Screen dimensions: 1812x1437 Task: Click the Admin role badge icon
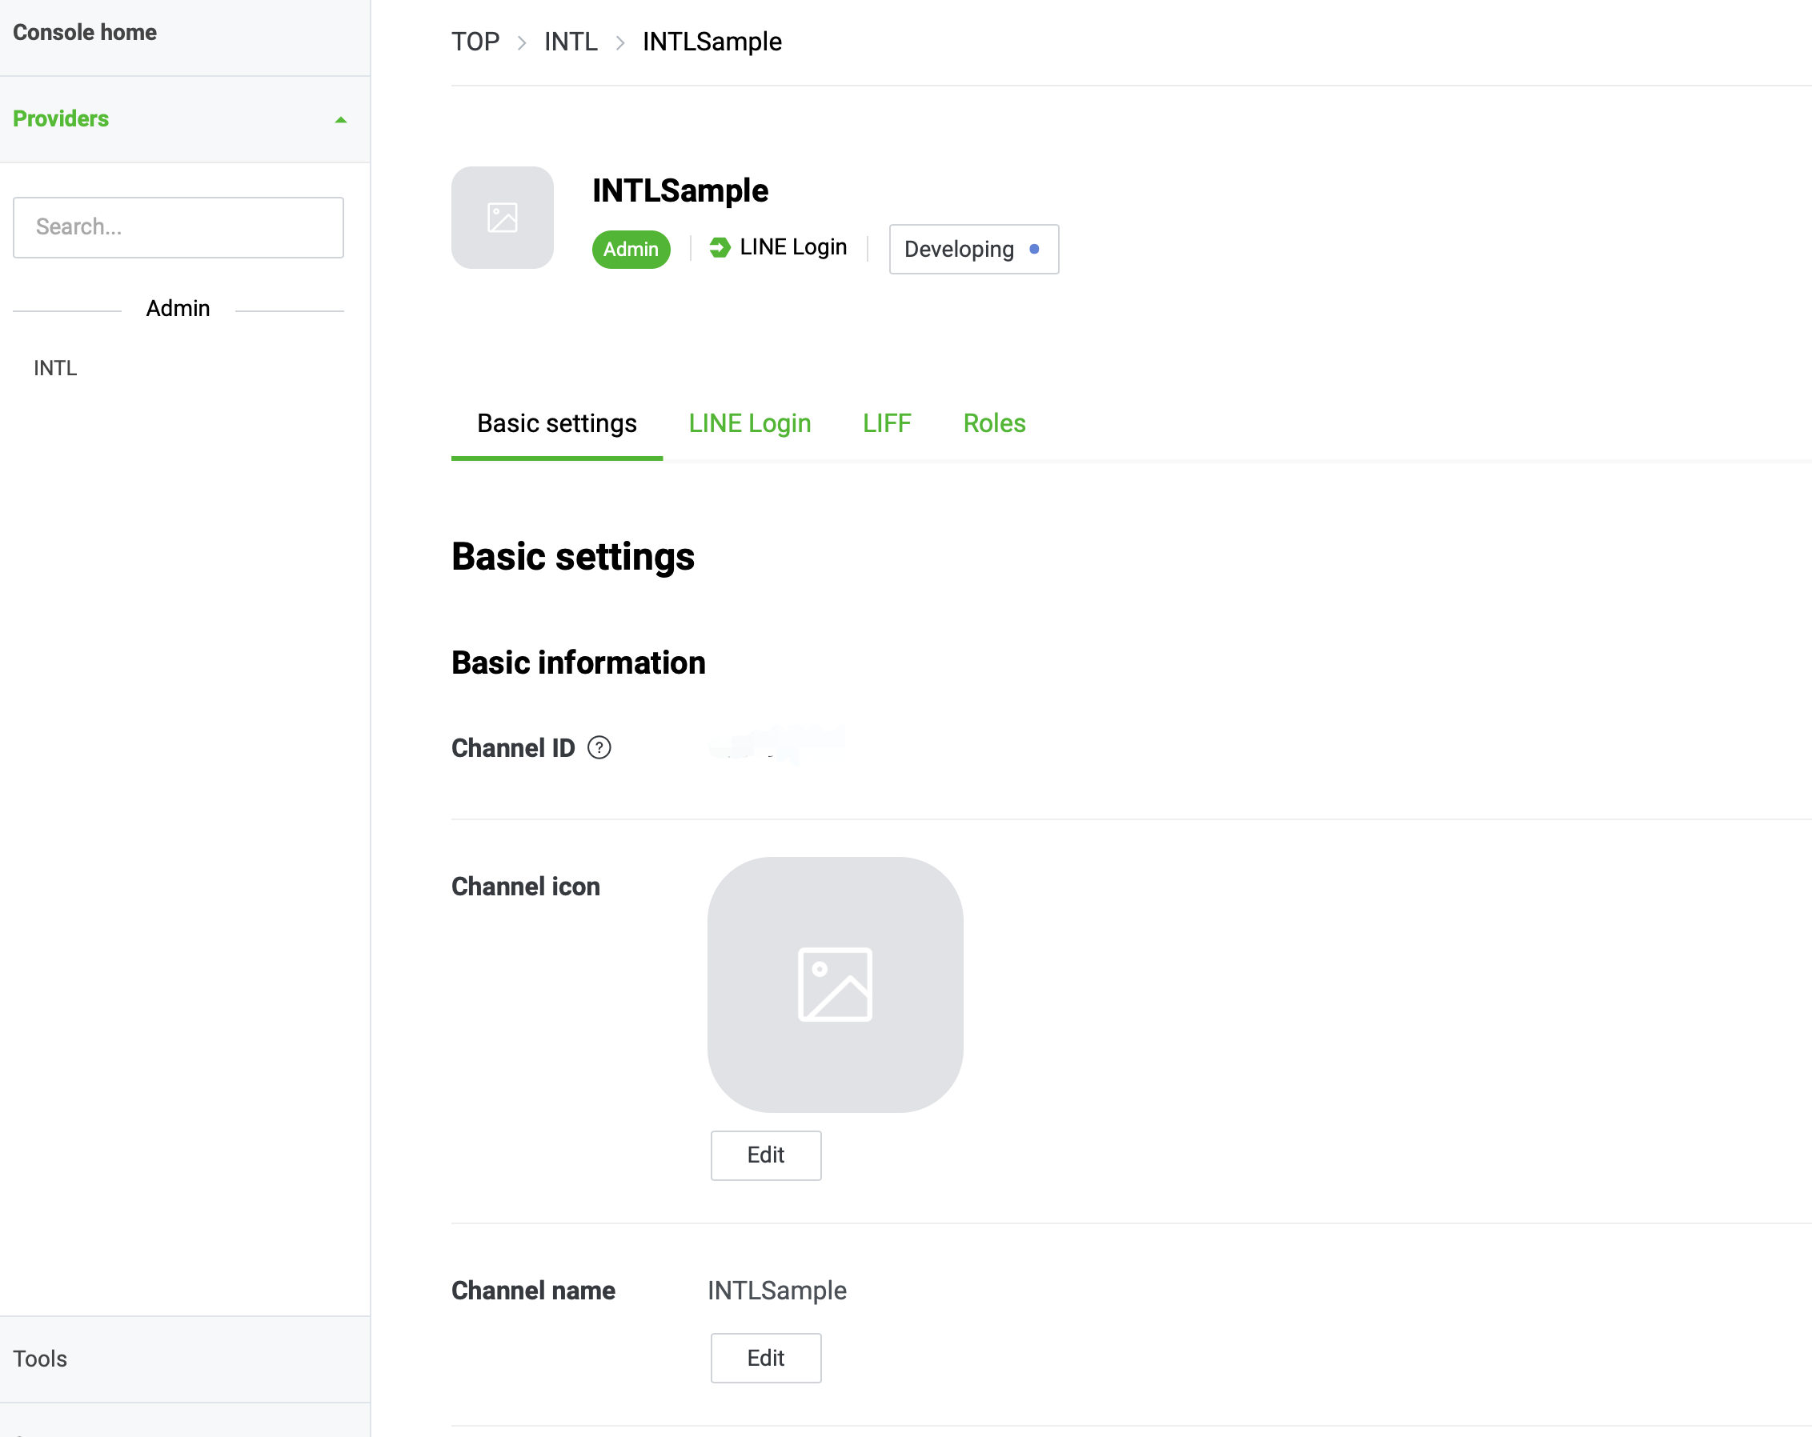[631, 249]
